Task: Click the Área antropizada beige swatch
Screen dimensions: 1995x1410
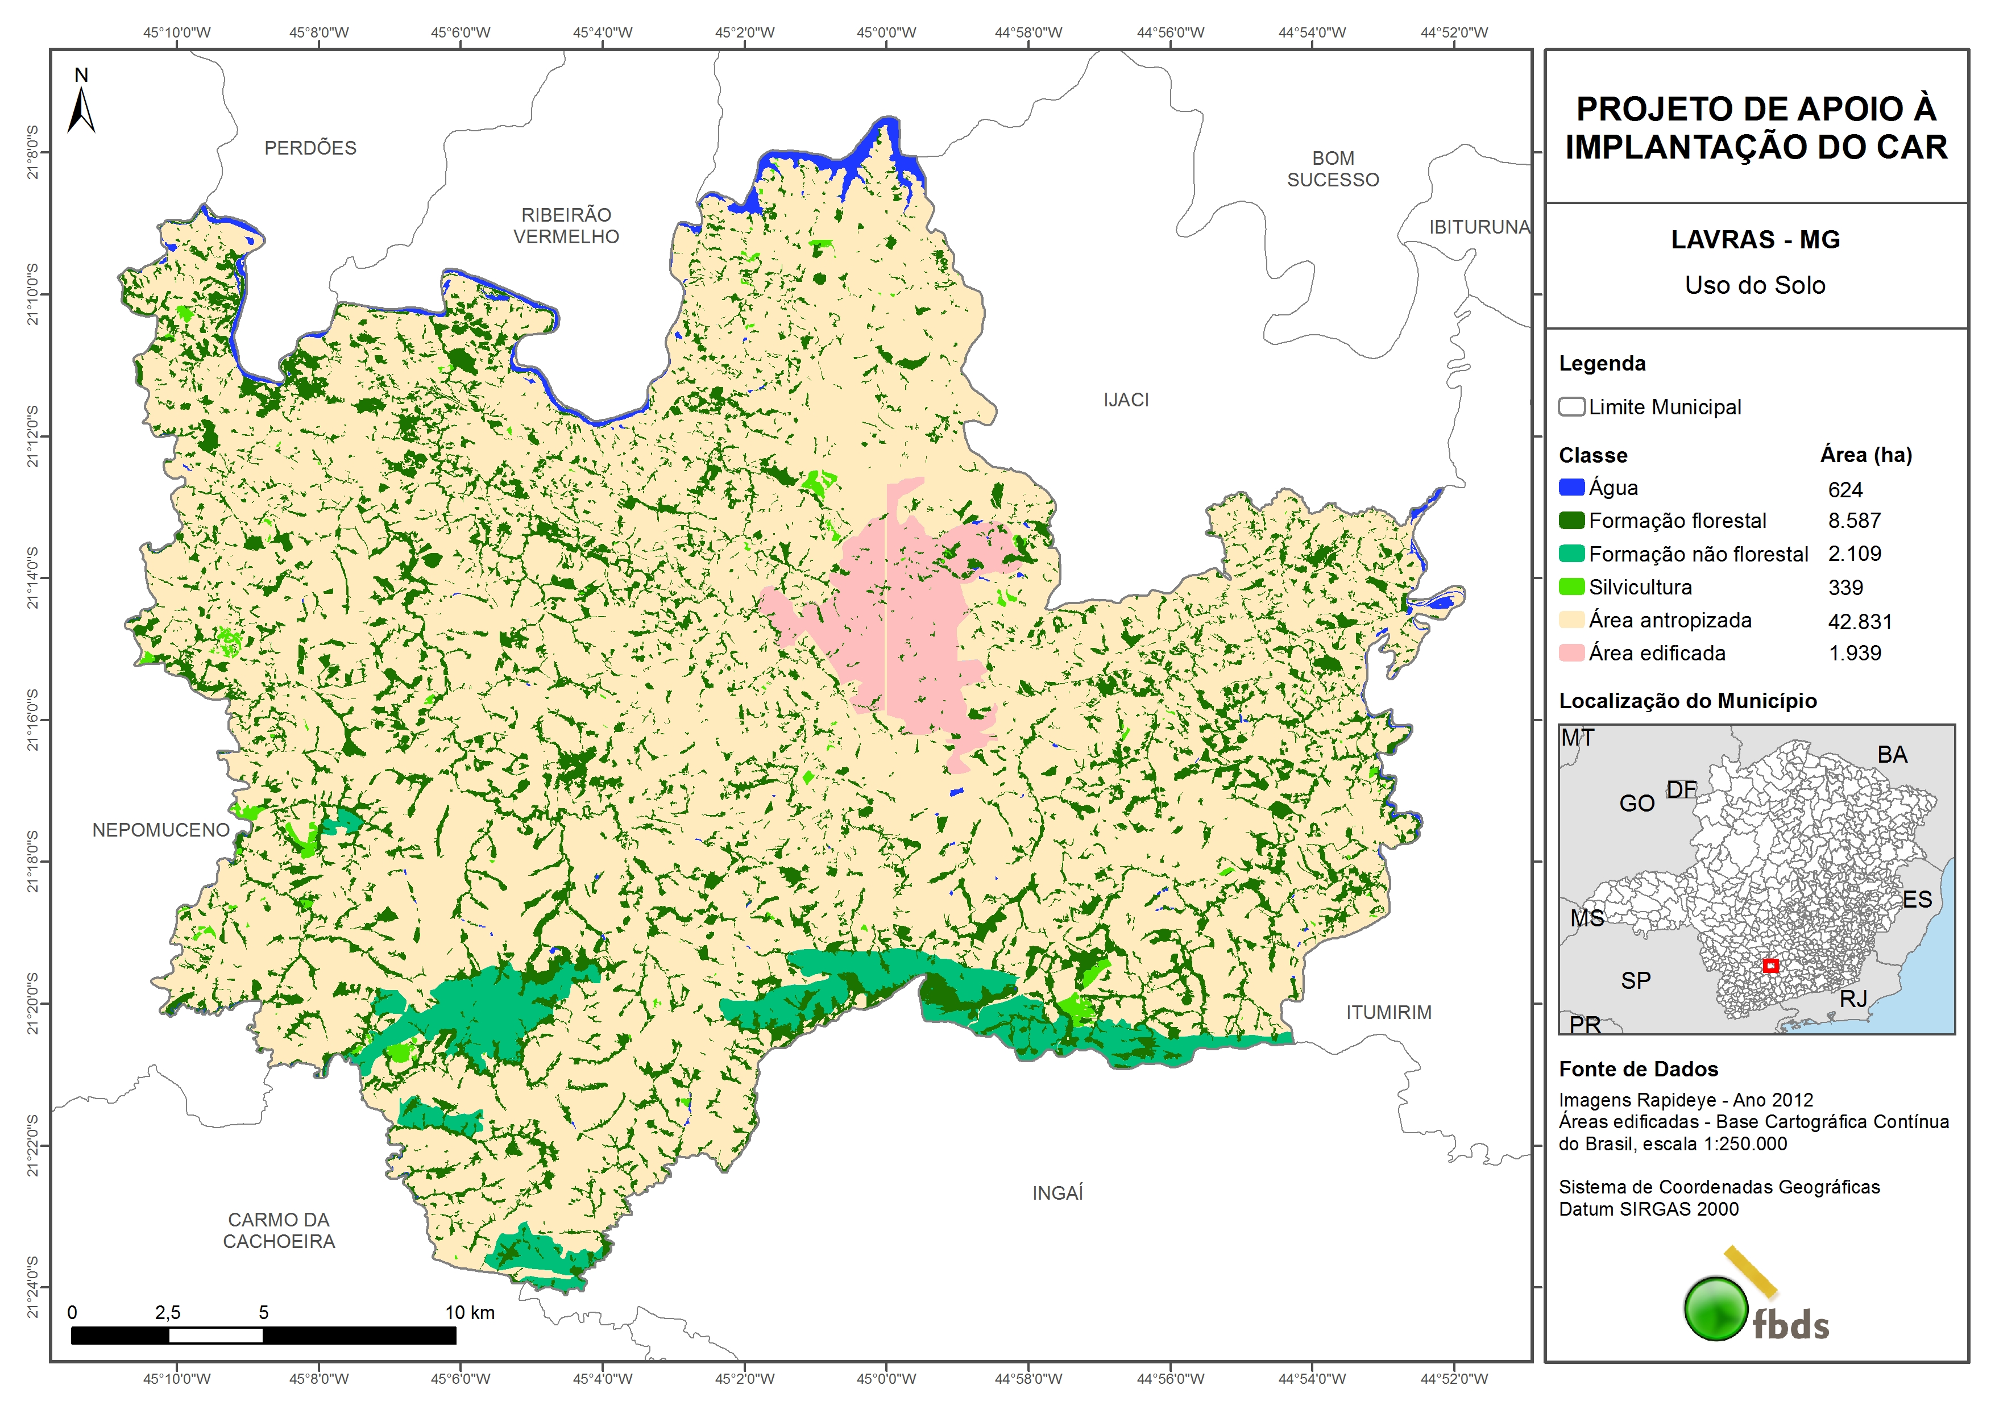Action: (x=1571, y=619)
